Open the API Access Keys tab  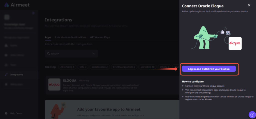100,37
